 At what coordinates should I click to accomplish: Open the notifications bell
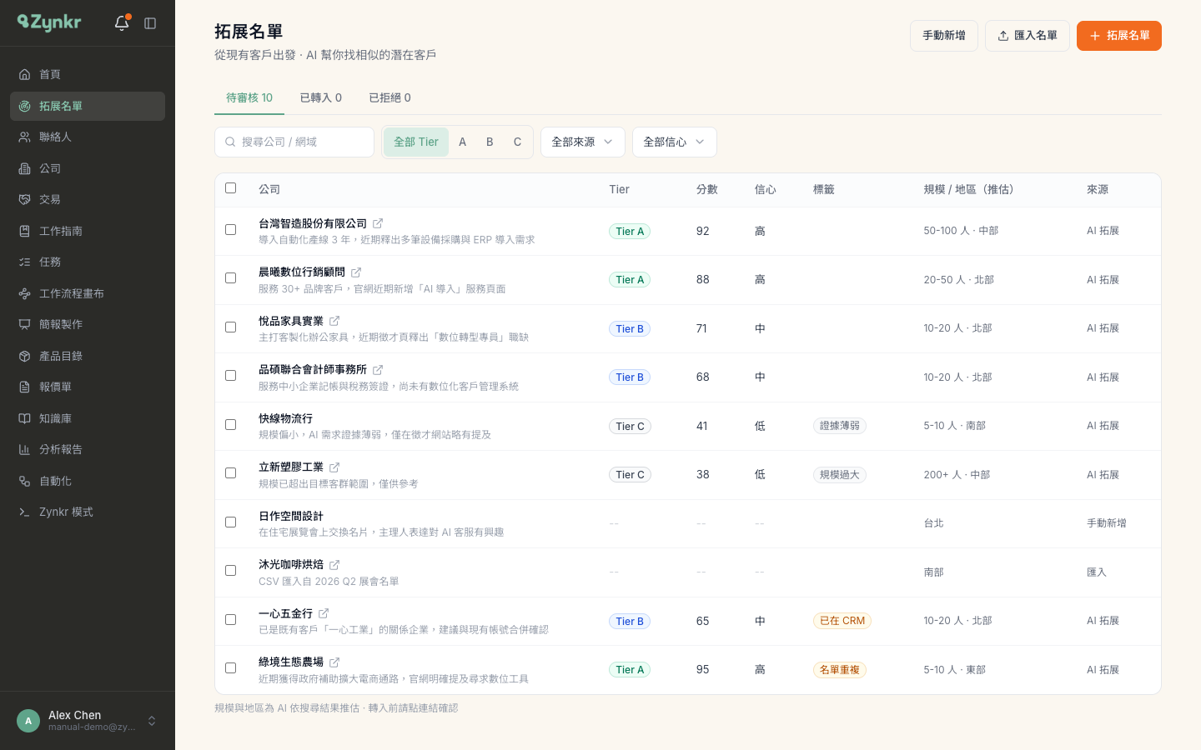122,23
